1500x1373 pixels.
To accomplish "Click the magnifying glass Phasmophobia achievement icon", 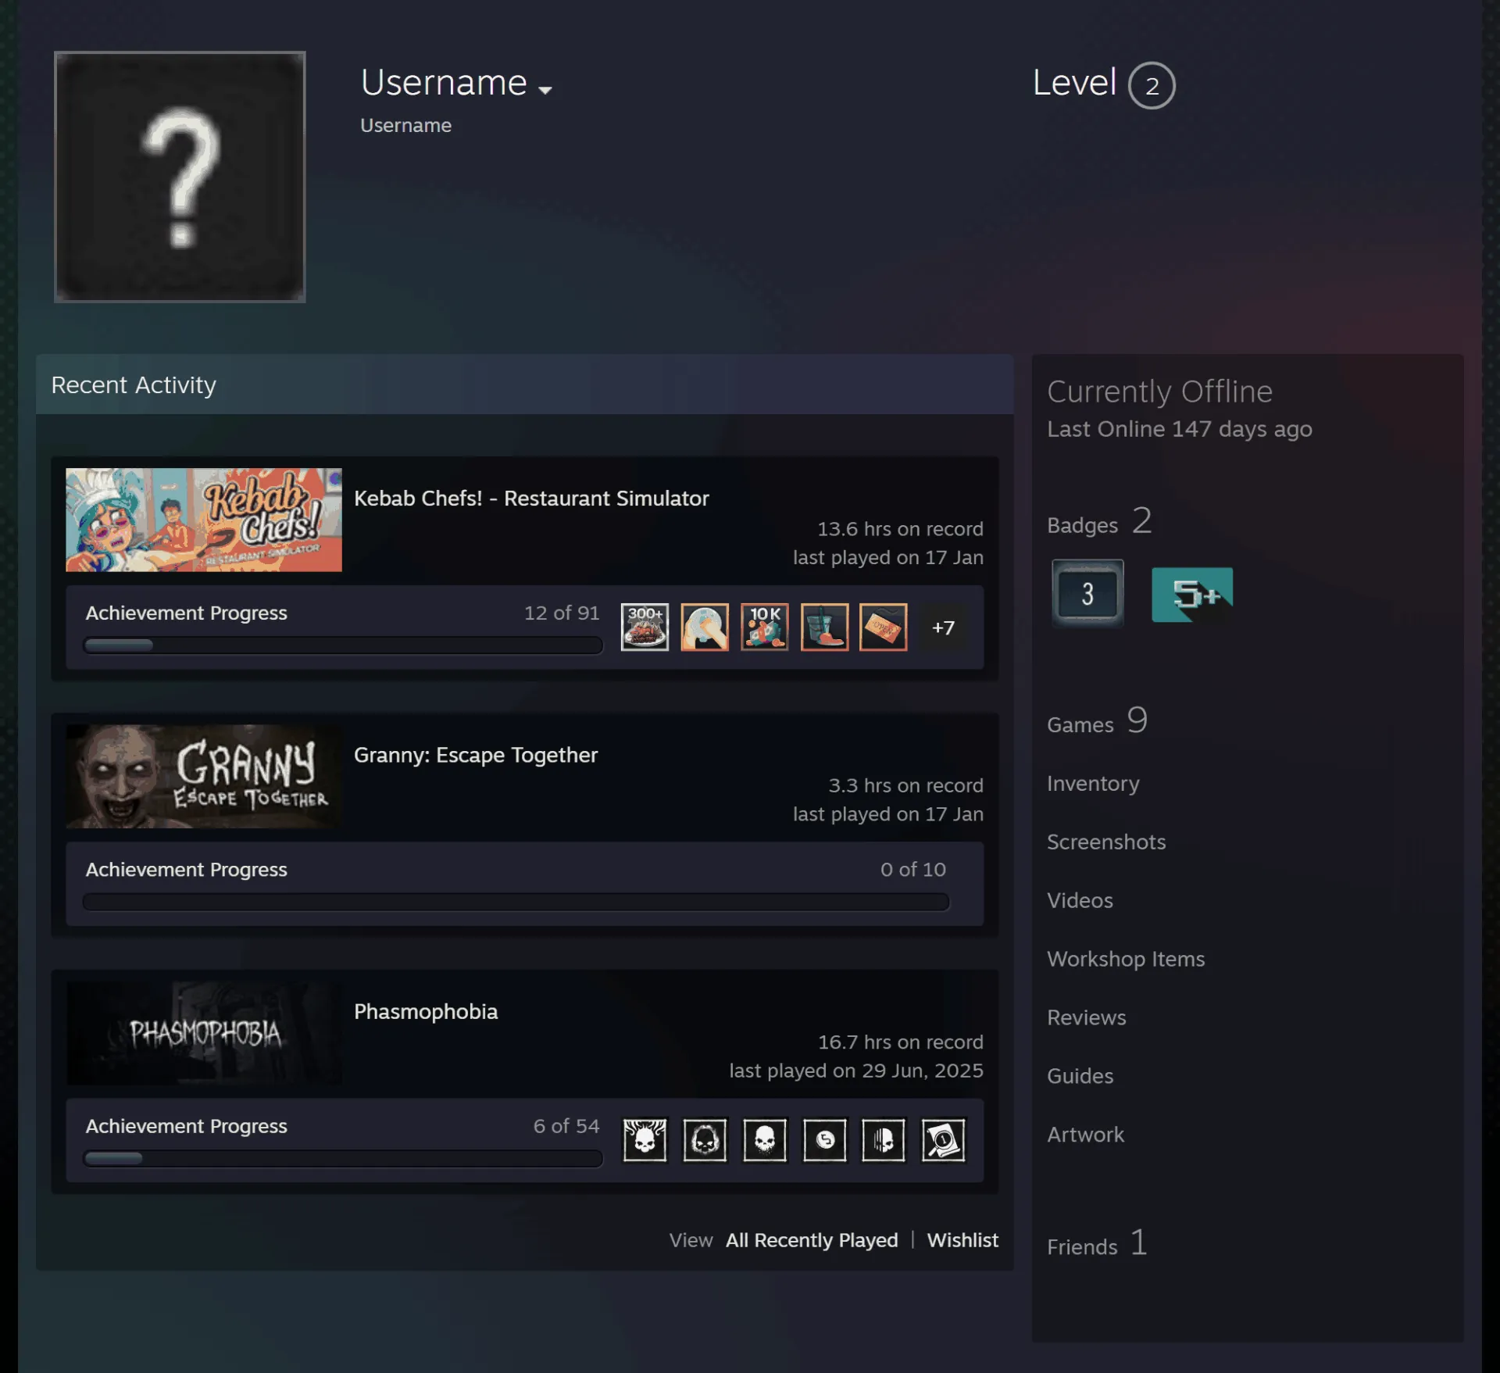I will pyautogui.click(x=943, y=1140).
